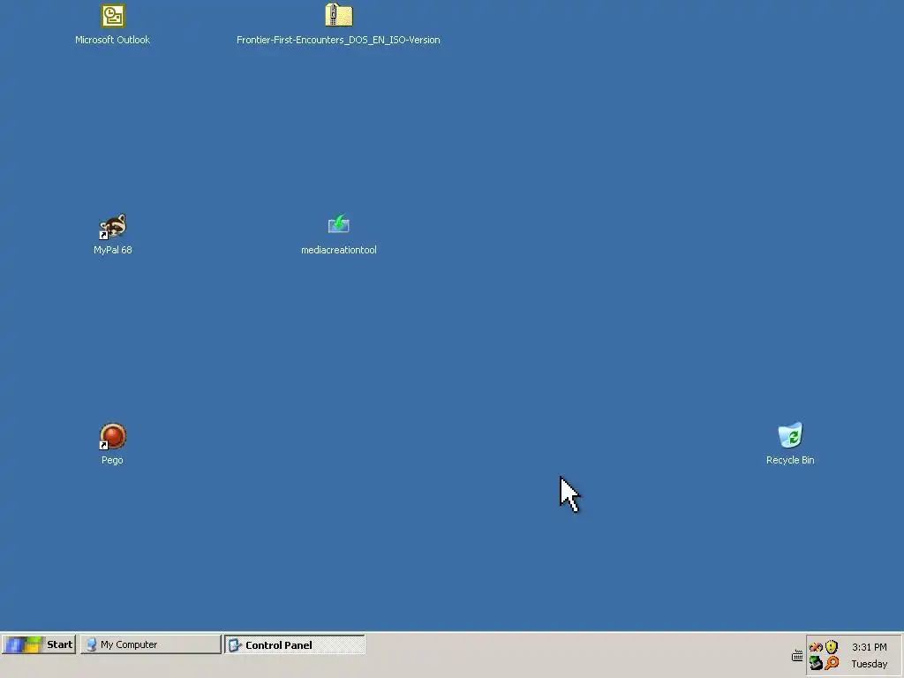Open the Start menu

click(39, 644)
